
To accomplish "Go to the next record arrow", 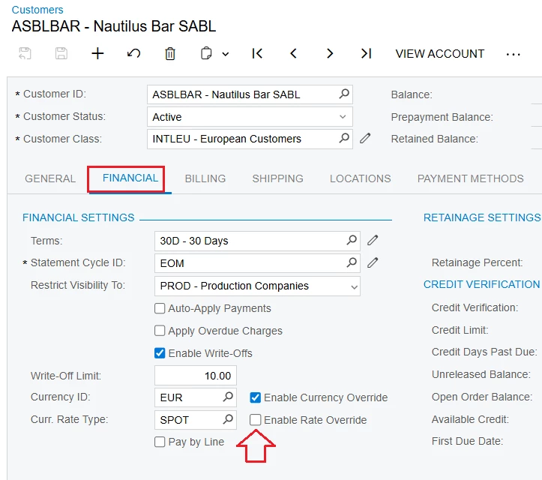I will pos(330,53).
